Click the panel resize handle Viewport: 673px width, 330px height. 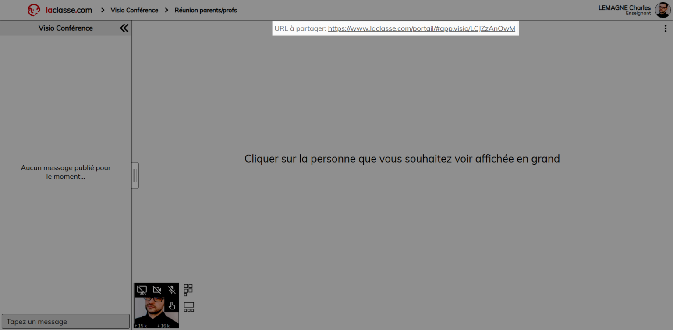135,176
